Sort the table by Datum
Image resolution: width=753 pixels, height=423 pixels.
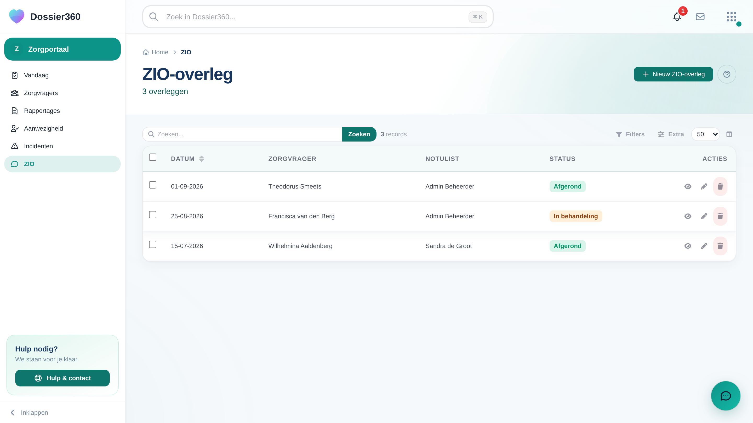(187, 159)
